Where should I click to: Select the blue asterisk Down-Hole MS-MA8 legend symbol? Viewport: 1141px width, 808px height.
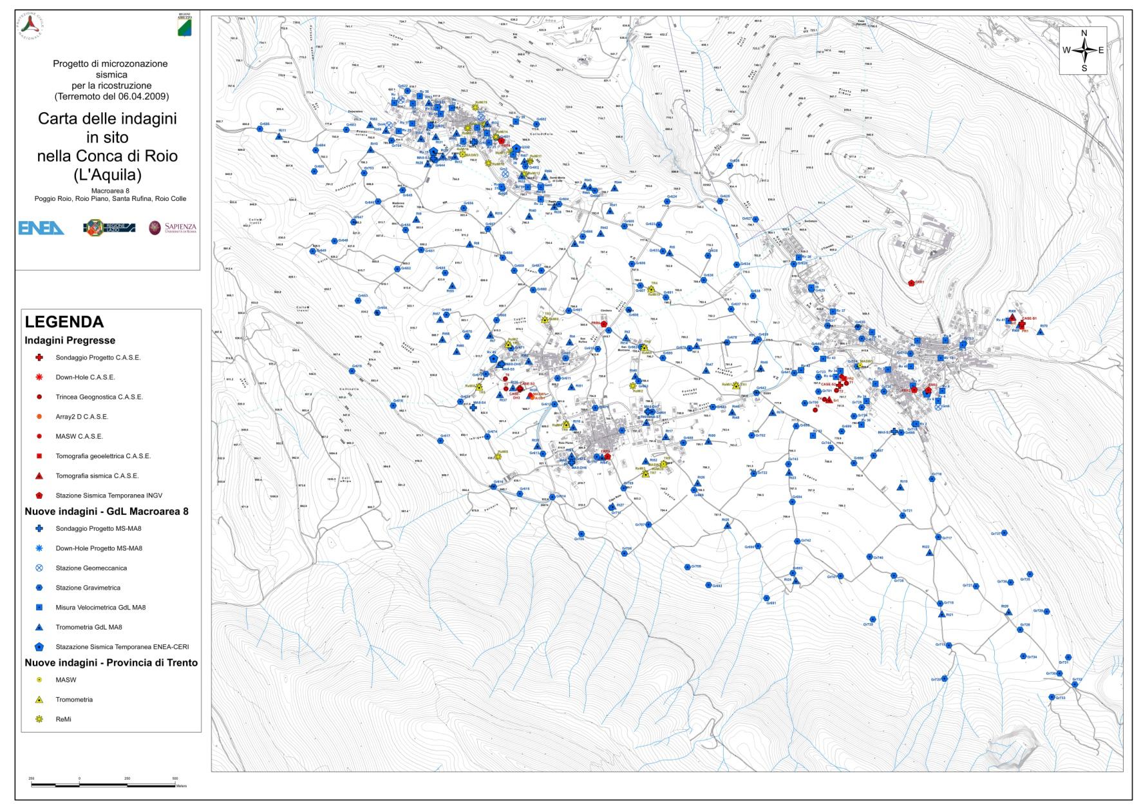pyautogui.click(x=39, y=548)
